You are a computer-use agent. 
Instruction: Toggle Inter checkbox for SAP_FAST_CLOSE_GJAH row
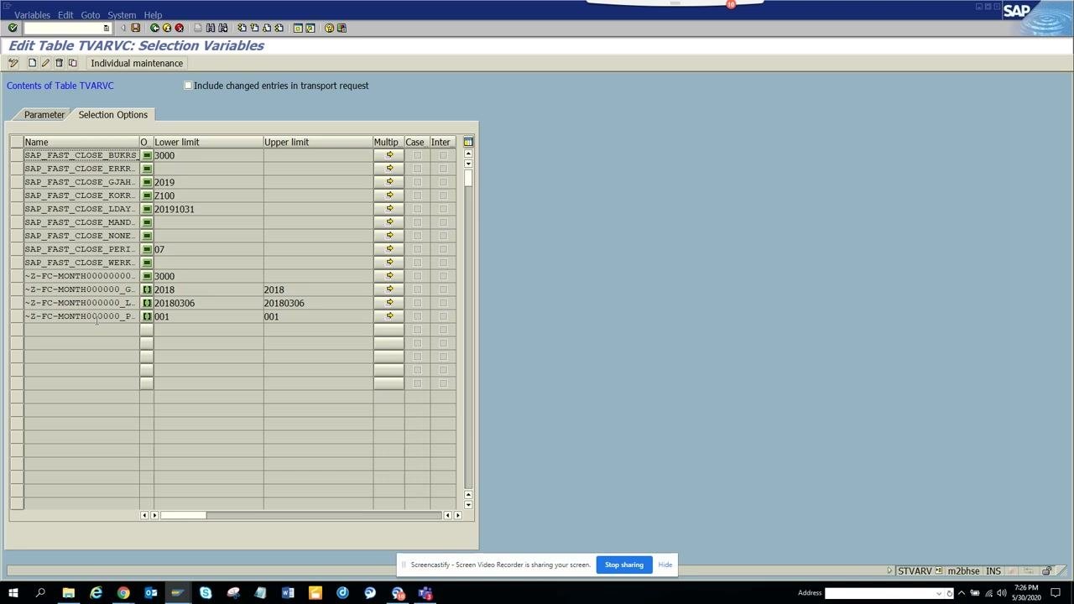click(x=443, y=182)
